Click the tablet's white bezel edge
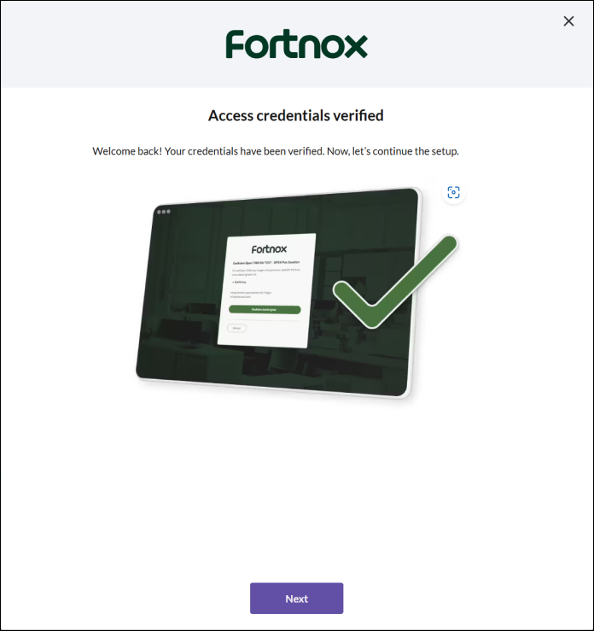The height and width of the screenshot is (631, 594). pos(416,294)
